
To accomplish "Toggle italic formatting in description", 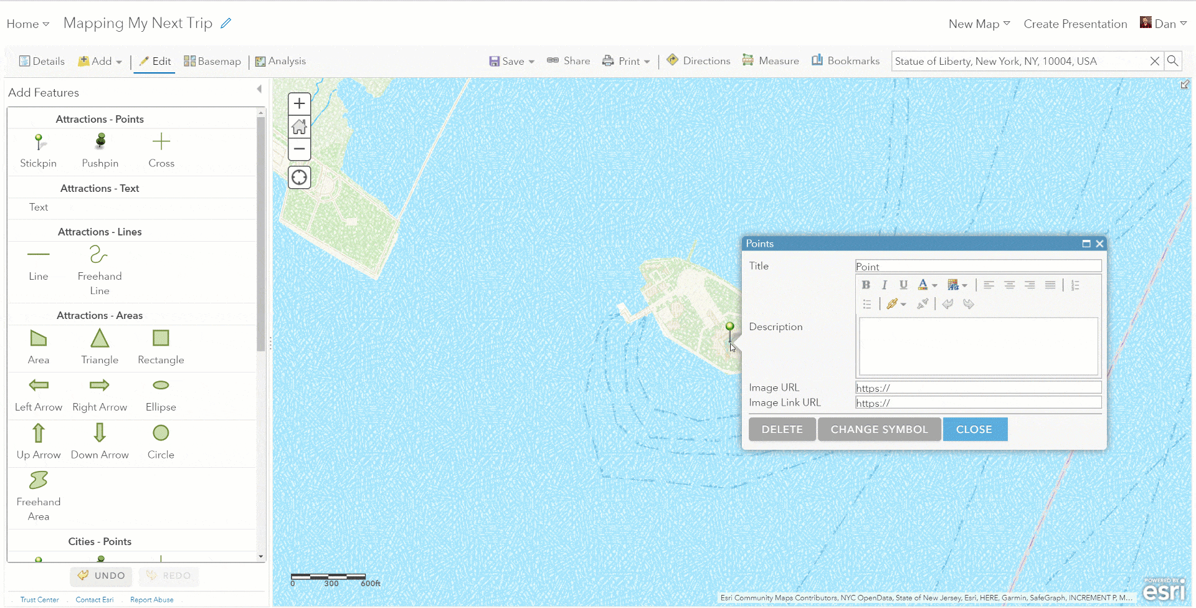I will click(x=885, y=285).
